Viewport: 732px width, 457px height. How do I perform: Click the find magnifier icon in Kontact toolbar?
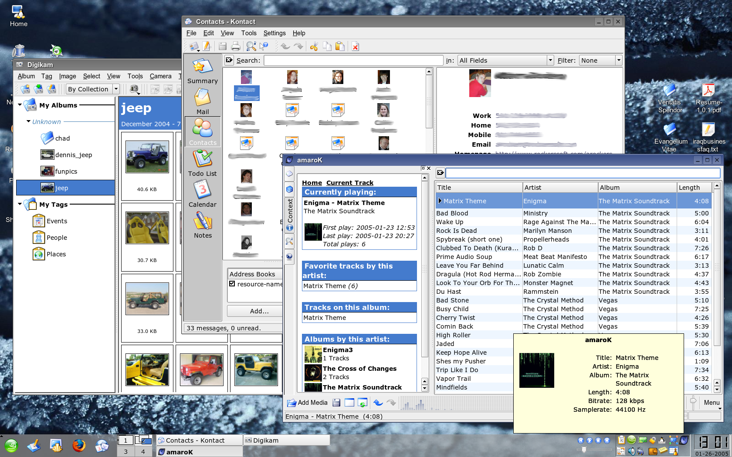pos(251,47)
